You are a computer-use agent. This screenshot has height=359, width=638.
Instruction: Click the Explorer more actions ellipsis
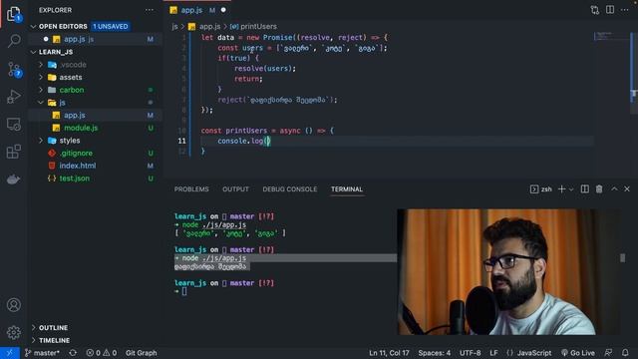click(150, 10)
